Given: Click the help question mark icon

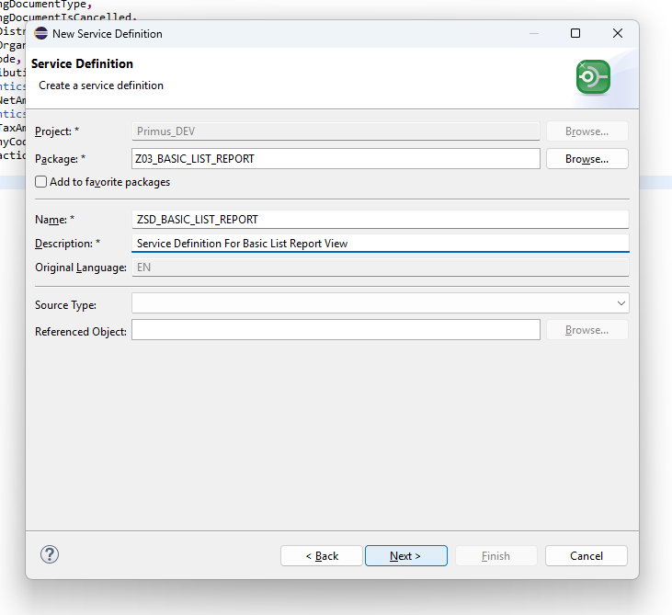Looking at the screenshot, I should (50, 554).
